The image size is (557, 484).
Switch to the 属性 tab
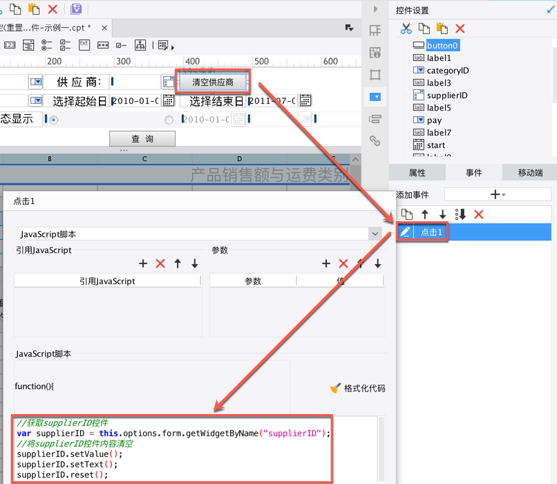click(x=417, y=173)
